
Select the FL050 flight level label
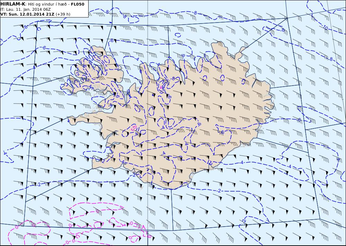[78, 4]
